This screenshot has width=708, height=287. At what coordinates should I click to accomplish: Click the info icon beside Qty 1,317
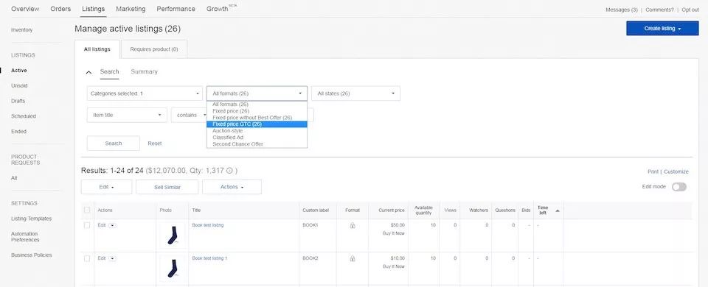tap(229, 171)
